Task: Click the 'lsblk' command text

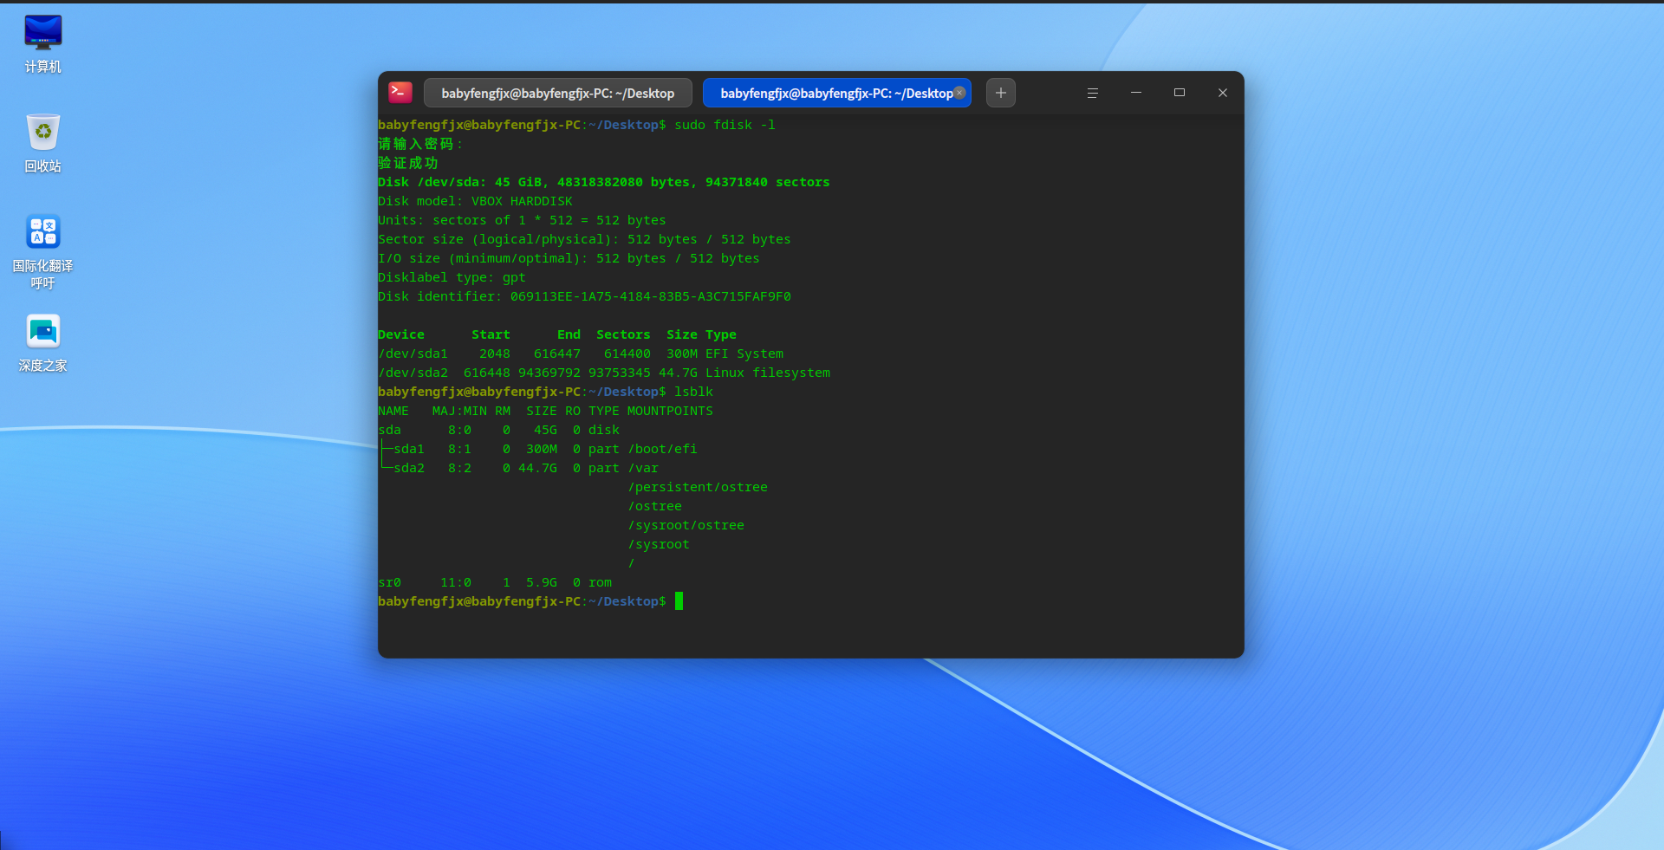Action: click(693, 392)
